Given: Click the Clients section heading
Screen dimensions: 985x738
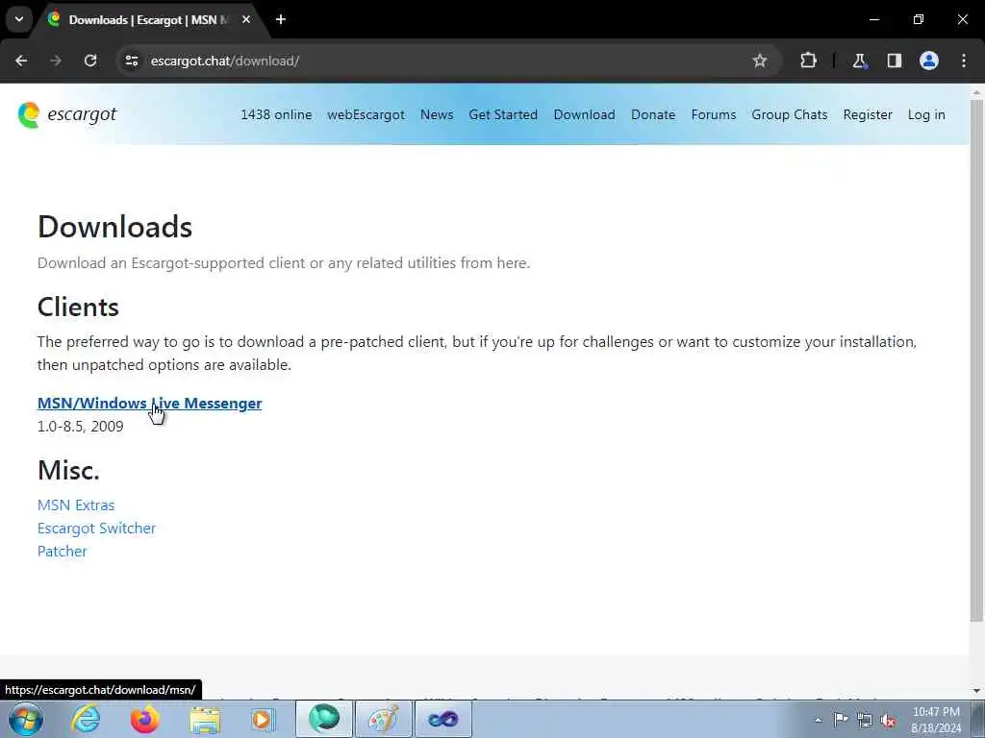Looking at the screenshot, I should 78,307.
